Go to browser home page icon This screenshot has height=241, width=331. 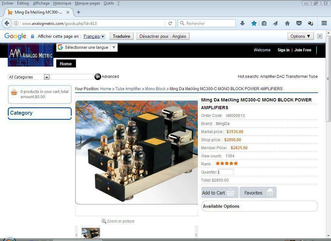point(287,23)
